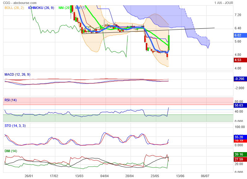Click the 26/01 date on time axis
This screenshot has width=247, height=179.
pos(29,176)
